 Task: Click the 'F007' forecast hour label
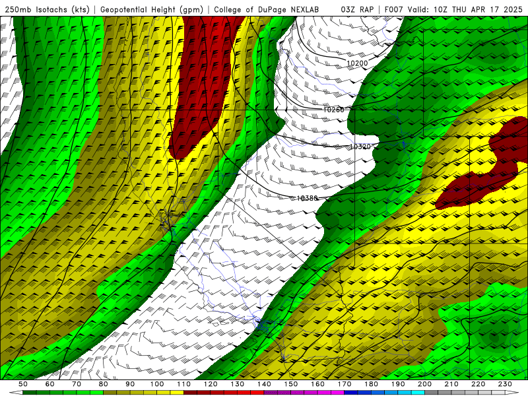point(393,9)
